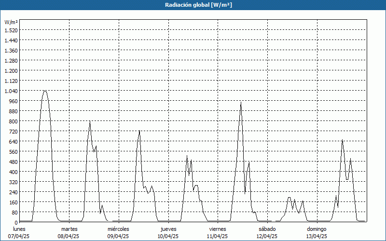Select the 1.360 y-axis value
The image size is (386, 241).
tap(11, 51)
